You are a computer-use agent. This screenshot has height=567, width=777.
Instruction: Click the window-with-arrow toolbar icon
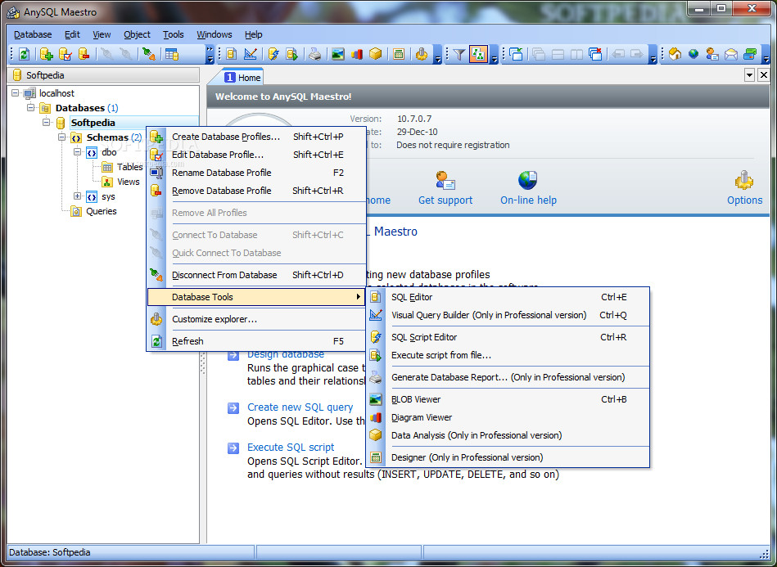tap(516, 55)
